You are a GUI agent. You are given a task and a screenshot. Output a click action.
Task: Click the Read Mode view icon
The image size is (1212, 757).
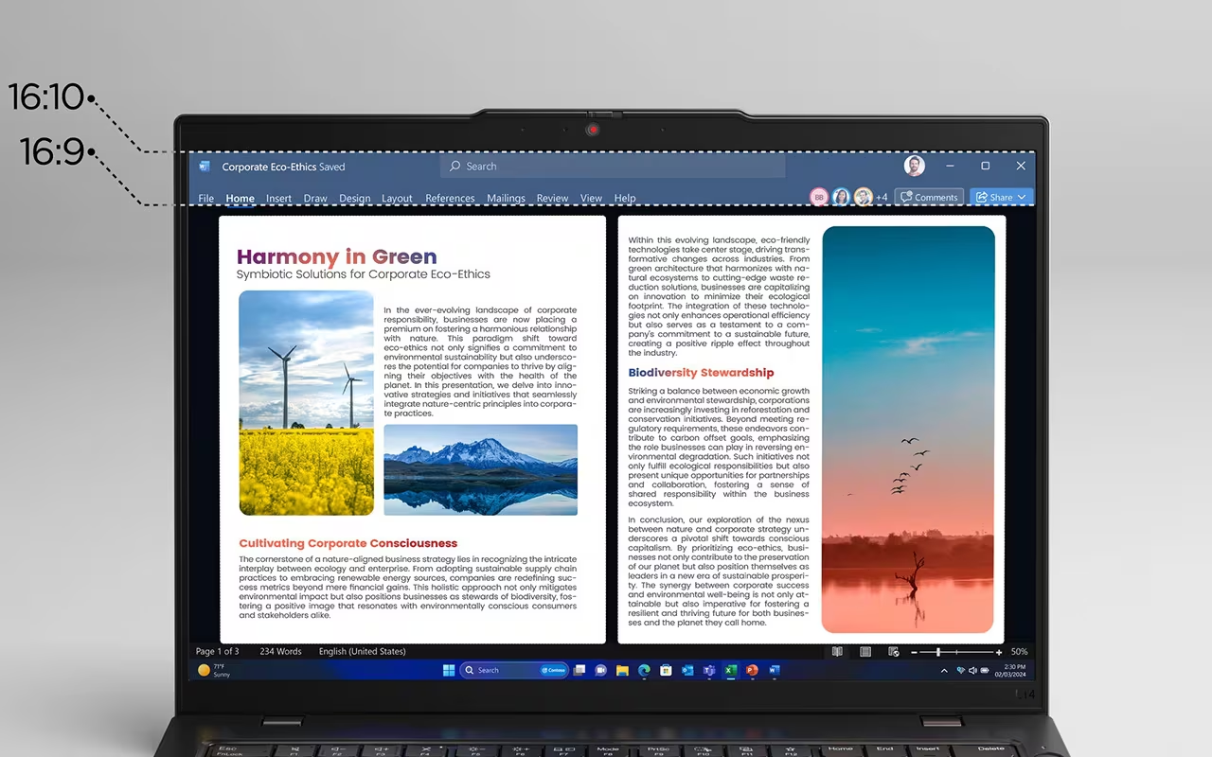837,652
